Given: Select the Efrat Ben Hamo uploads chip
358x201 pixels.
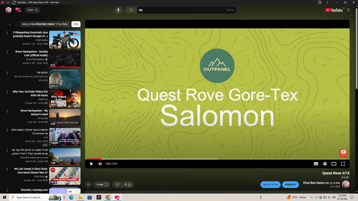Looking at the screenshot, I should tap(45, 24).
